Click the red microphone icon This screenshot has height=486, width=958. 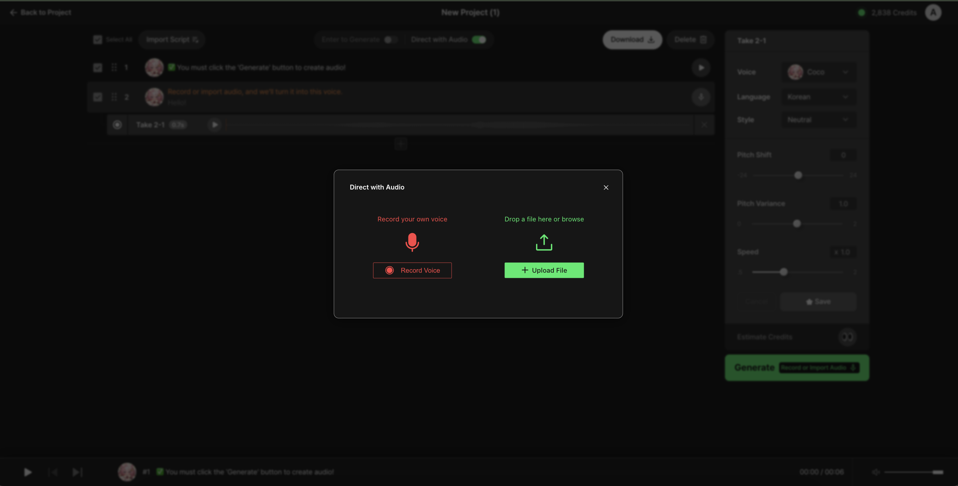pyautogui.click(x=412, y=242)
